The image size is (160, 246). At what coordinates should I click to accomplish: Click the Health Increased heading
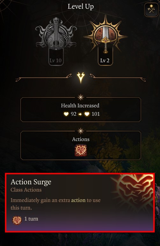tap(80, 105)
